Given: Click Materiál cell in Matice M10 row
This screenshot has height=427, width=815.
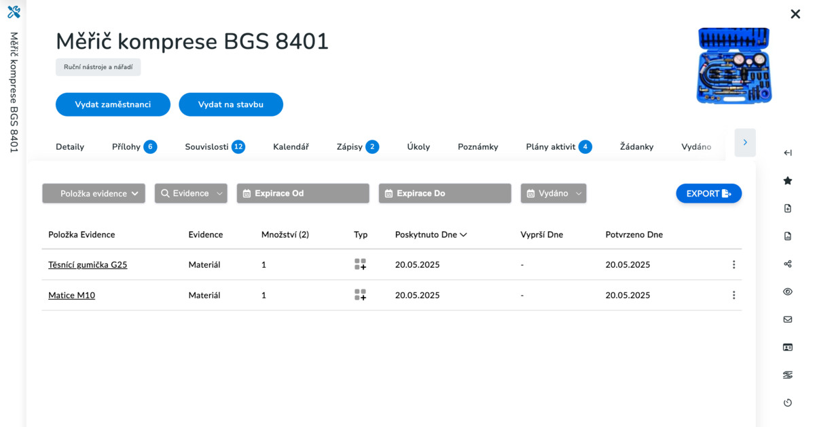Looking at the screenshot, I should pos(204,295).
